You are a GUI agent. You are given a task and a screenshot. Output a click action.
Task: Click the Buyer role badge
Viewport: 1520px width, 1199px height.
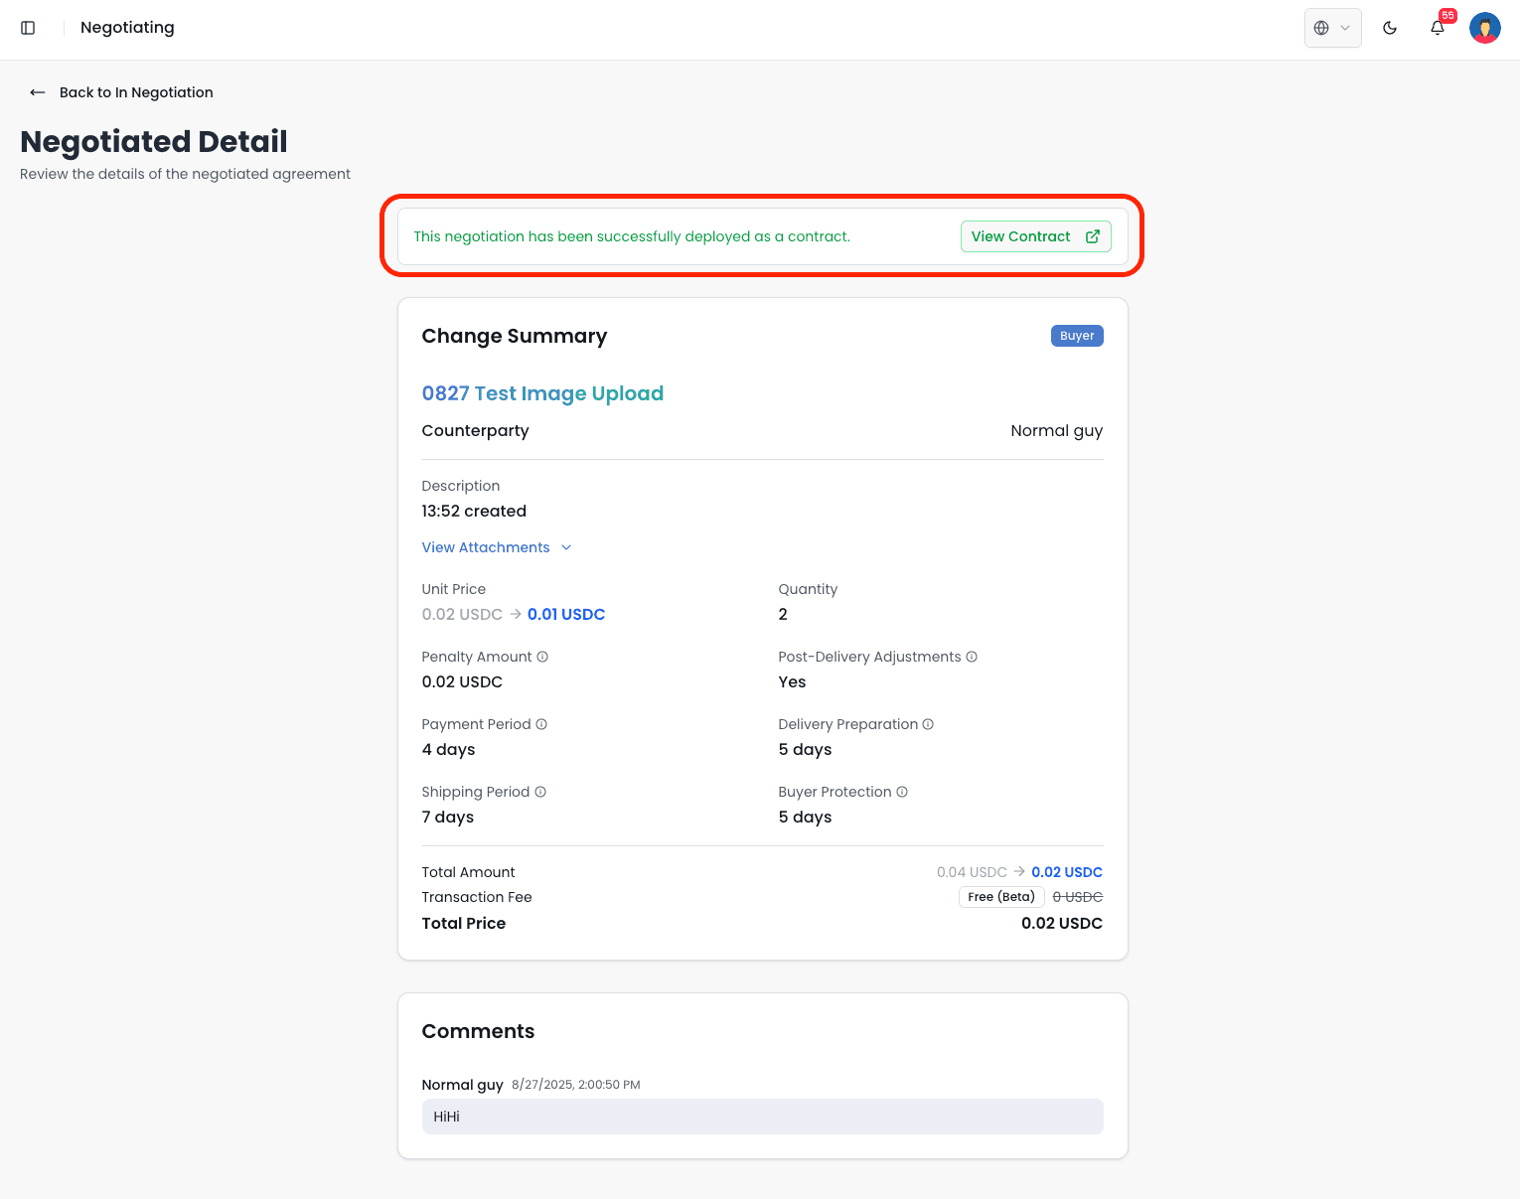click(x=1077, y=336)
